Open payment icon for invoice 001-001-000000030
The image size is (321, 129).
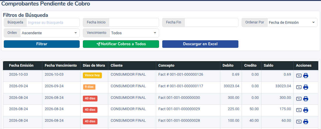(299, 99)
